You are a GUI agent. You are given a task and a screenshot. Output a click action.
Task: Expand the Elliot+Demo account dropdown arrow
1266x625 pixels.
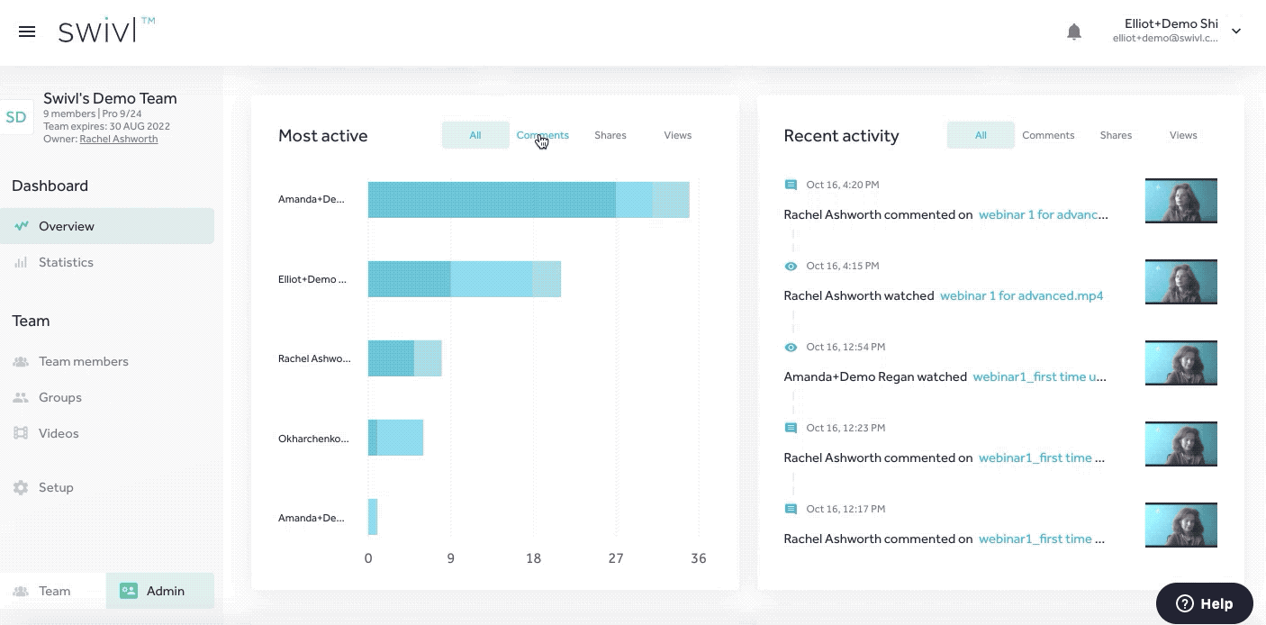[1236, 32]
